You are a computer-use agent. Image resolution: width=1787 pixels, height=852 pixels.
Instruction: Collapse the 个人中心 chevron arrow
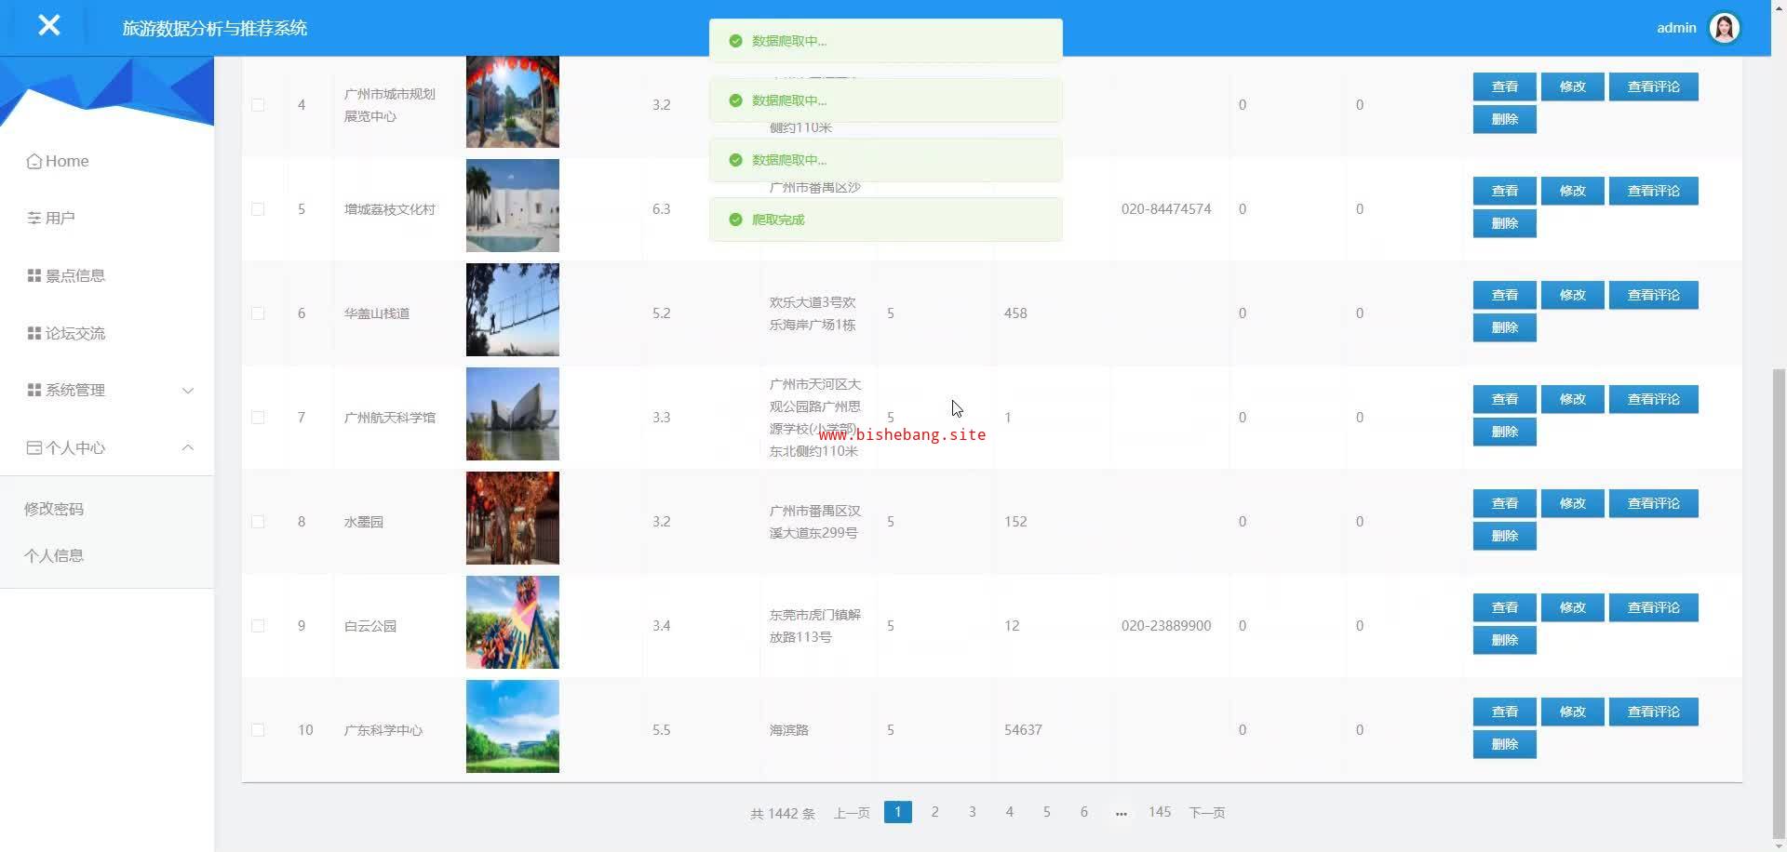[x=188, y=448]
